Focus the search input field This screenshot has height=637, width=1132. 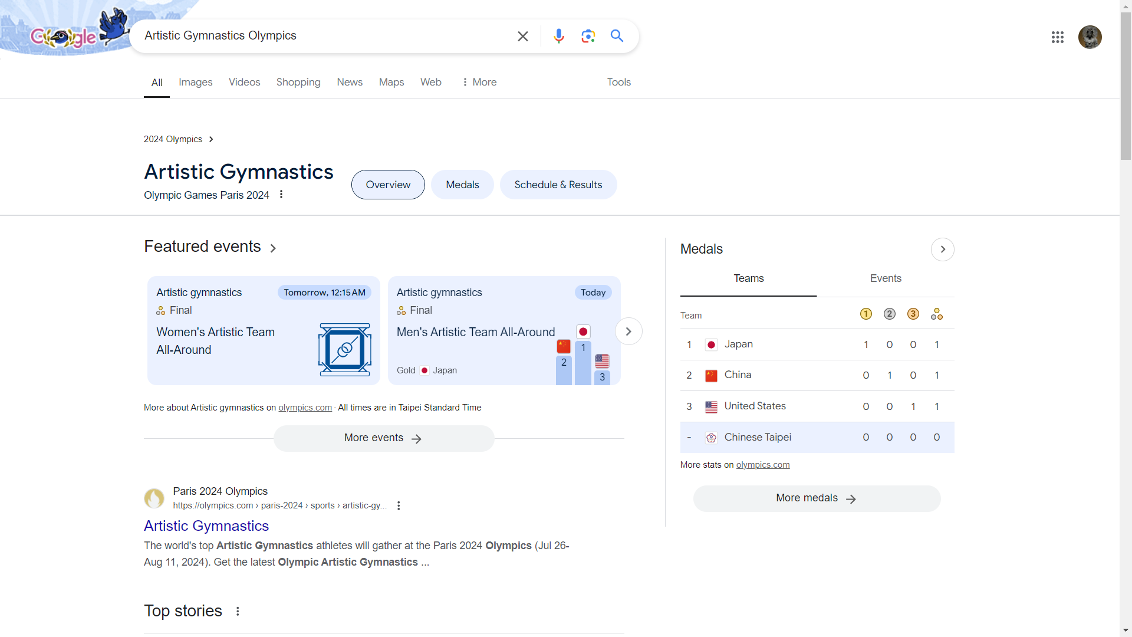click(324, 36)
